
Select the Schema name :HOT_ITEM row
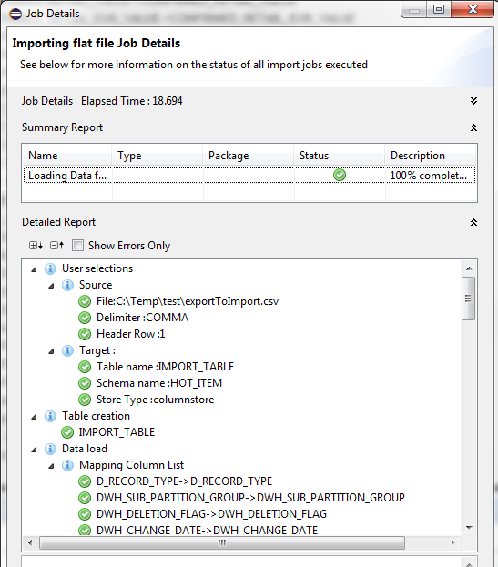(159, 383)
